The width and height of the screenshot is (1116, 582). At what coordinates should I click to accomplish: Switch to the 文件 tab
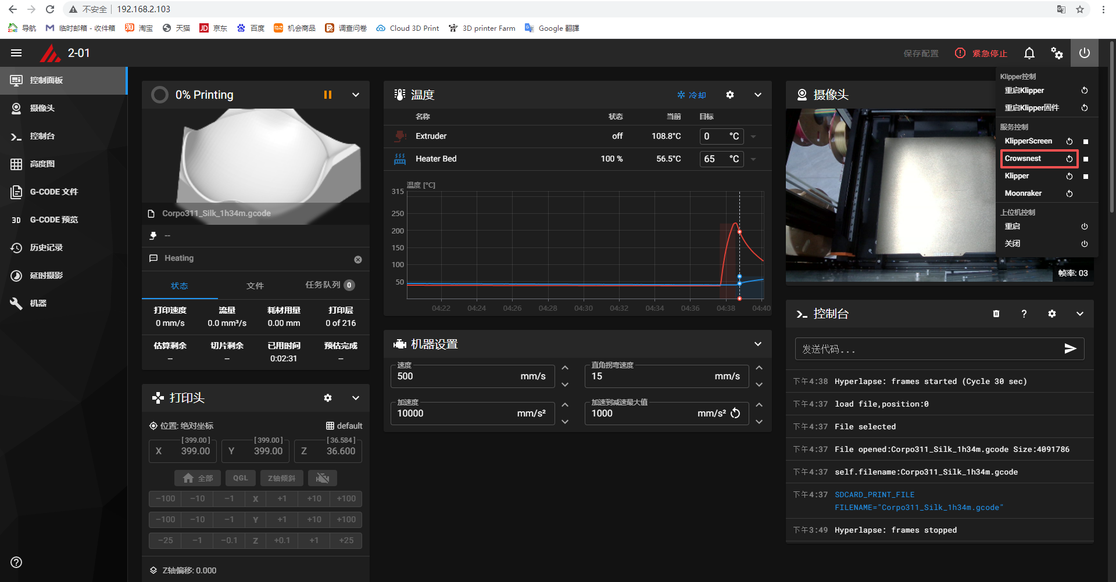[255, 285]
